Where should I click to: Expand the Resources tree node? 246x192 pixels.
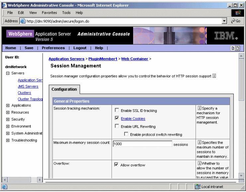(8, 112)
